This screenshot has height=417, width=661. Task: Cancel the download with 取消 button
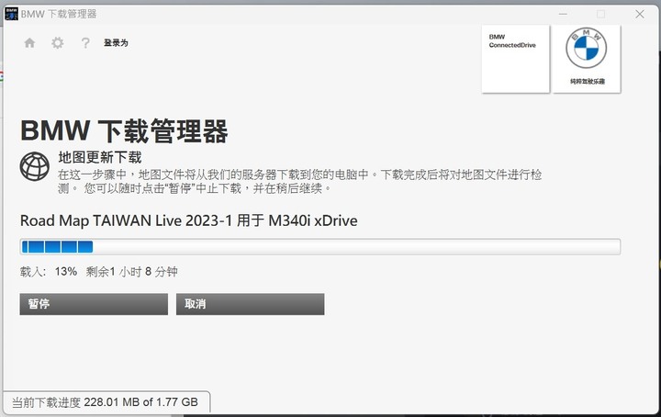click(250, 304)
